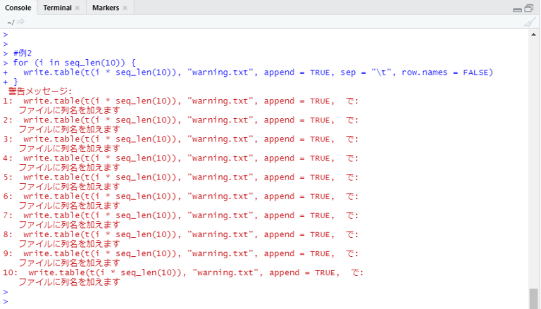Screen dimensions: 541x309
Task: Switch to the Terminal tab
Action: coord(56,8)
